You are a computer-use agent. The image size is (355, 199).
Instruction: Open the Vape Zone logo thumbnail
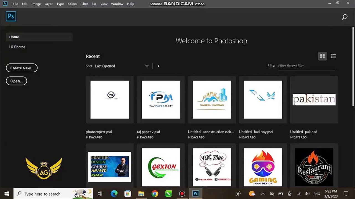[x=212, y=167]
